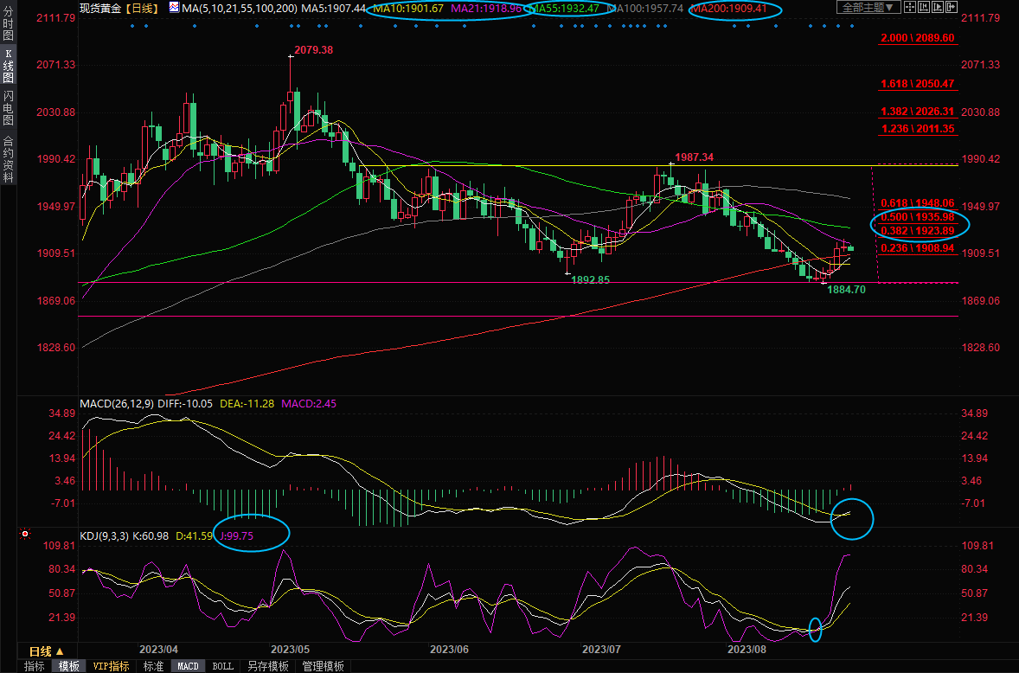The height and width of the screenshot is (673, 1019).
Task: Click the second top-right chart toolbar icon
Action: click(x=923, y=8)
